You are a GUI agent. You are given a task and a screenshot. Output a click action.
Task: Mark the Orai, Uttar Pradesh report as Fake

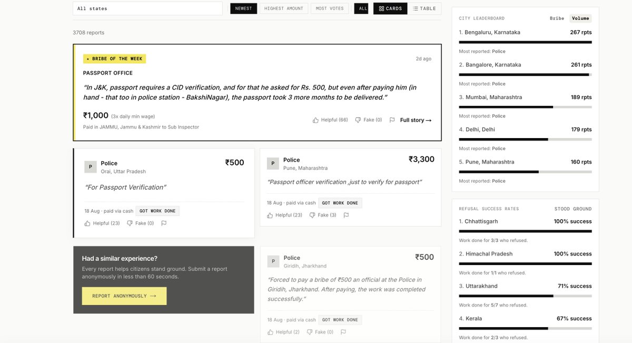(x=140, y=223)
